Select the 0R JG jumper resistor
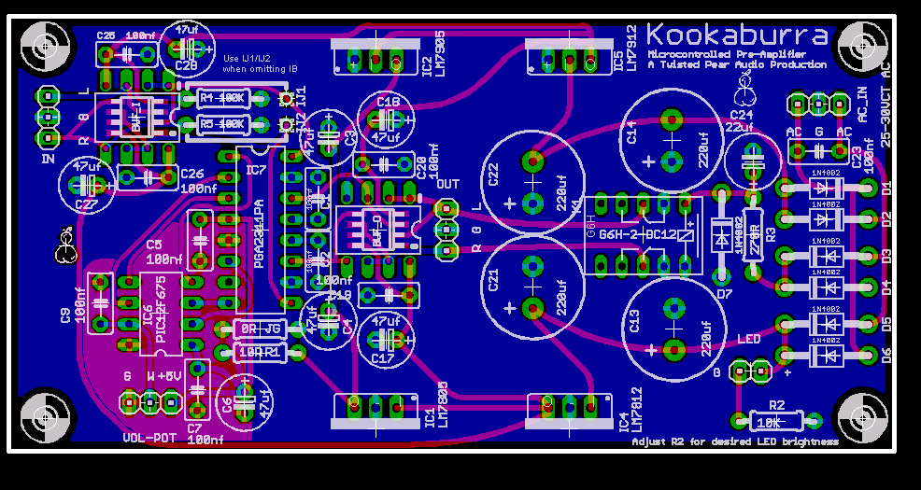The image size is (921, 490). pyautogui.click(x=261, y=329)
